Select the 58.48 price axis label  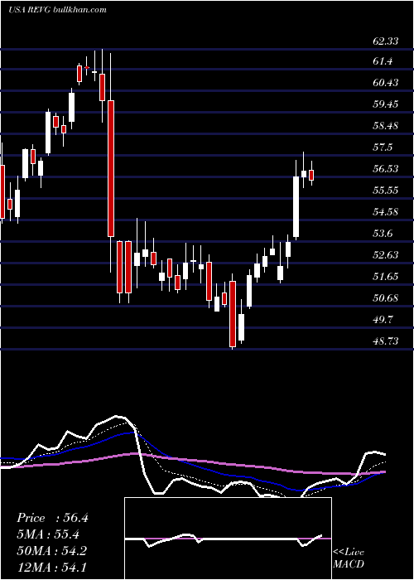386,126
